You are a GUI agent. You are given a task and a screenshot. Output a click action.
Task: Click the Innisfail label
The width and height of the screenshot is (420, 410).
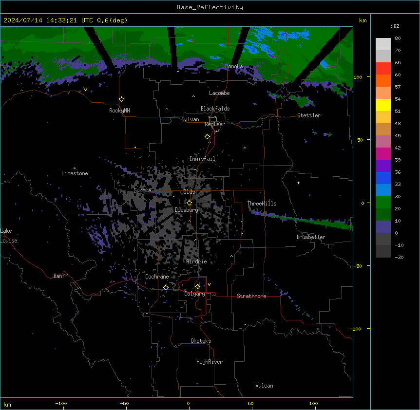tap(202, 159)
